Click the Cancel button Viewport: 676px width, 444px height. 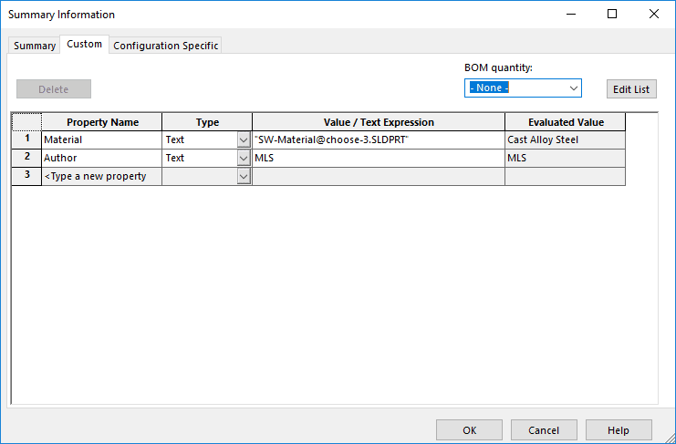tap(544, 430)
